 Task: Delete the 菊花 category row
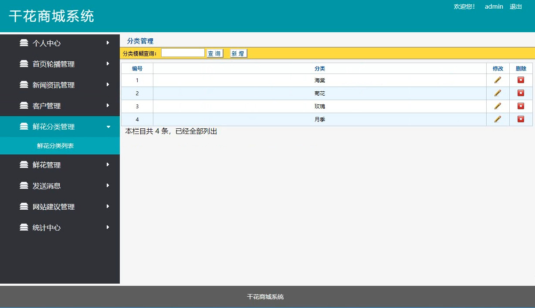[521, 93]
